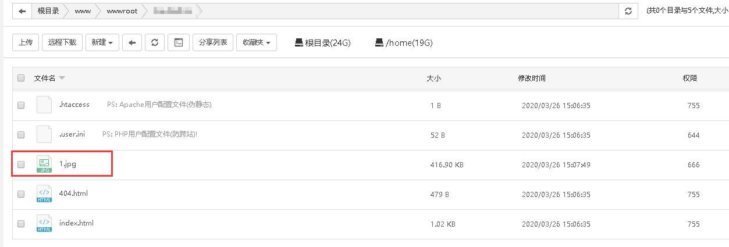Image resolution: width=729 pixels, height=247 pixels.
Task: Open the /home(19G) disk link
Action: coord(404,42)
